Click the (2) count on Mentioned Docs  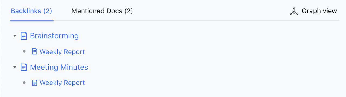tap(129, 11)
